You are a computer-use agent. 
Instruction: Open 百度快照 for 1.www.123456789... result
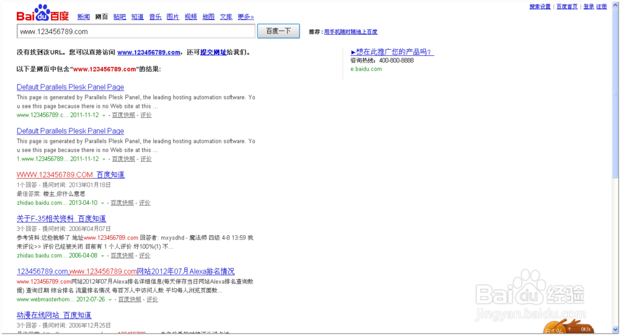123,159
